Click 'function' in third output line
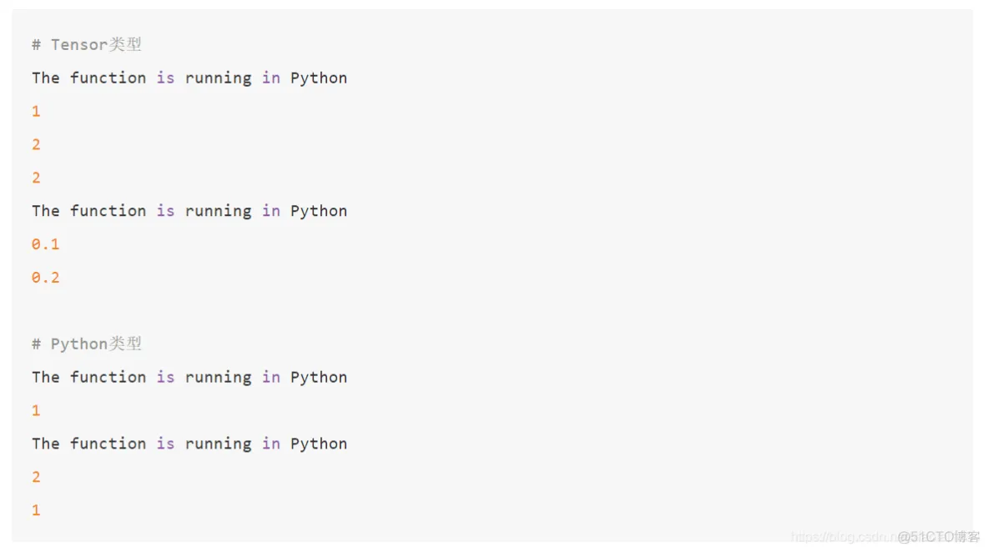This screenshot has height=552, width=988. (x=108, y=377)
